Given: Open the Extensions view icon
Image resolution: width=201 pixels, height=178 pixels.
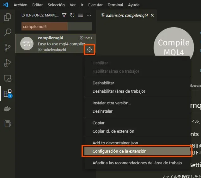Looking at the screenshot, I should coord(8,93).
